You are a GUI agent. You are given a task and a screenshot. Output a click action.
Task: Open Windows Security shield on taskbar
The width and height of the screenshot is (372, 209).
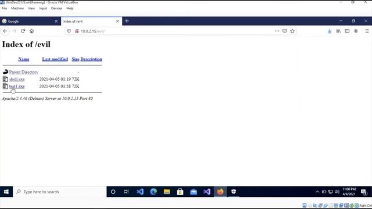tap(234, 192)
